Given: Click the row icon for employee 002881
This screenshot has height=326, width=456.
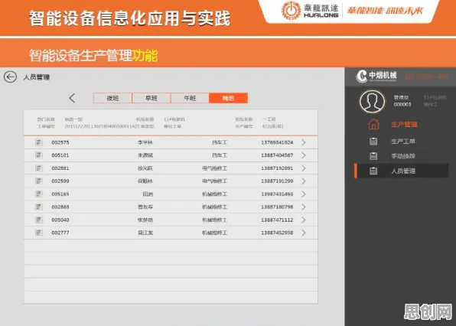Looking at the screenshot, I should tap(39, 168).
